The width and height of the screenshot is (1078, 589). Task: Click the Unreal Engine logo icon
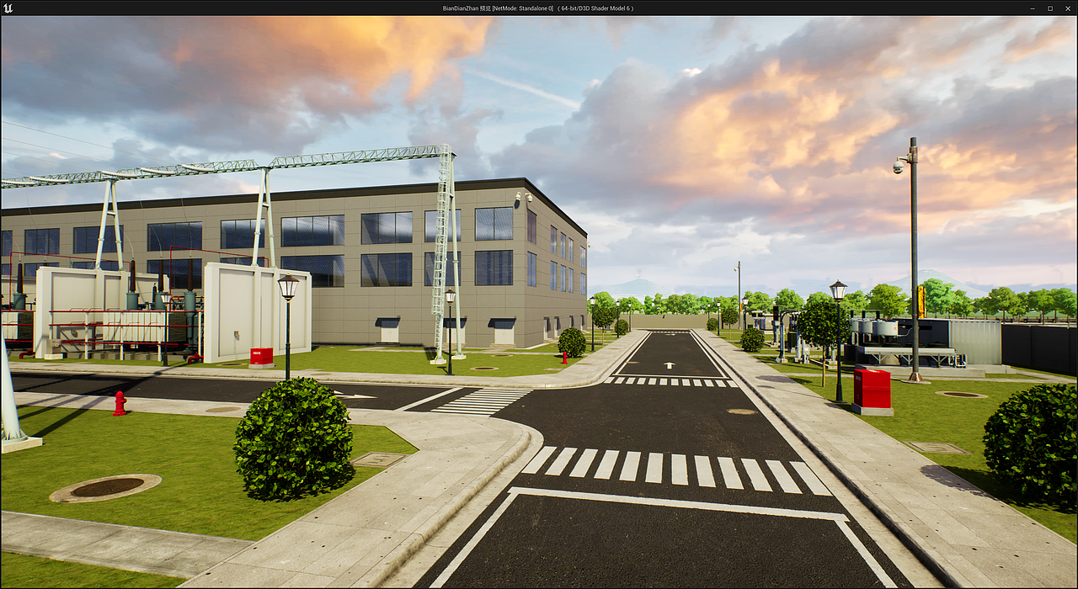point(8,8)
